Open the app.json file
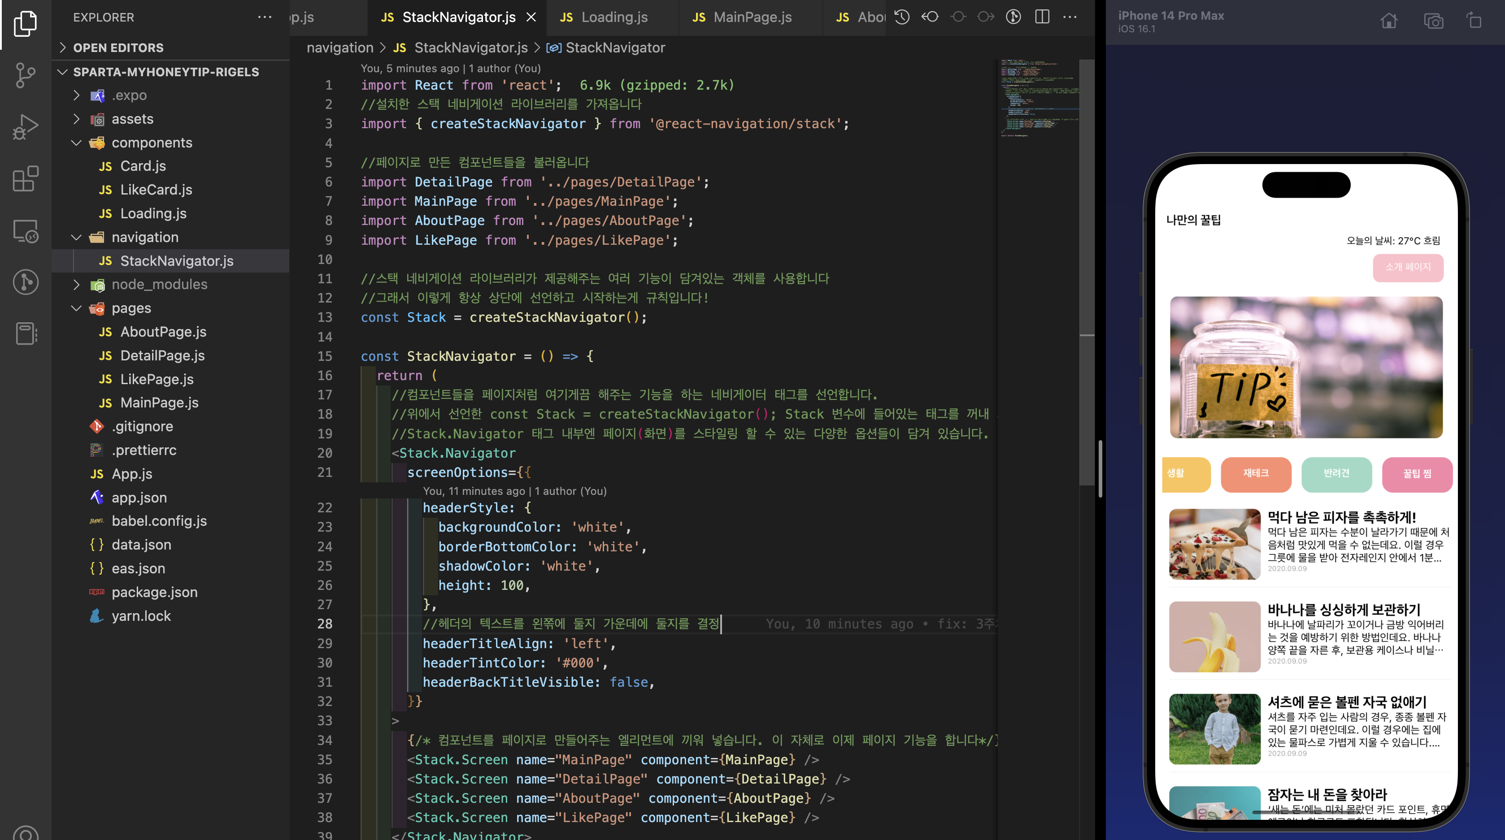The image size is (1505, 840). 139,497
